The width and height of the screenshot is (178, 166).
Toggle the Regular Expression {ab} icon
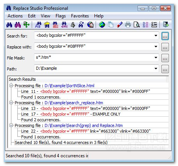pyautogui.click(x=64, y=25)
